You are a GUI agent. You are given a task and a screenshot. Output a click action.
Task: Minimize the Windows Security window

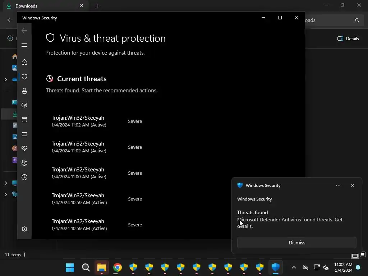pyautogui.click(x=263, y=18)
